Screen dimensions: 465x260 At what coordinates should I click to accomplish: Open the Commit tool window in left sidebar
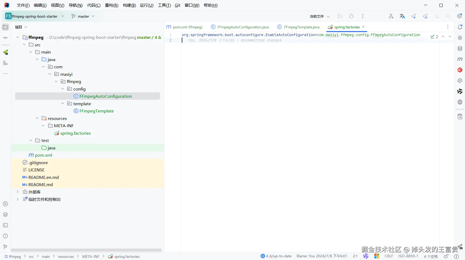point(5,38)
